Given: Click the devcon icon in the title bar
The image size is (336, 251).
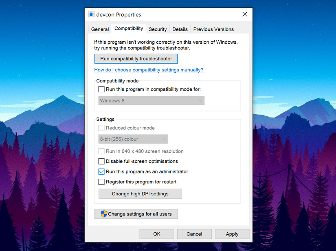Looking at the screenshot, I should click(x=91, y=14).
